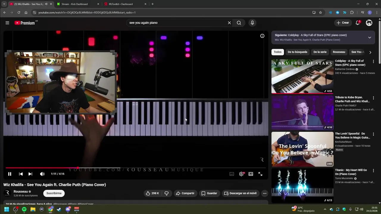Select the De tu búsqueda chip
Viewport: 381px width, 214px height.
[297, 52]
